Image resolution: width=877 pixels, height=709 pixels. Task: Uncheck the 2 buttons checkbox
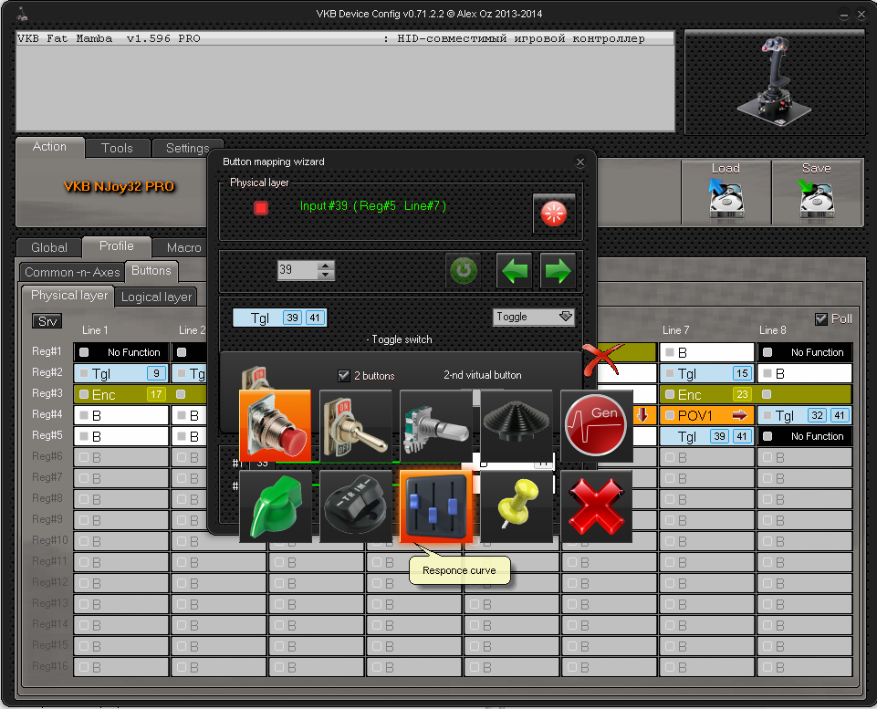click(344, 376)
